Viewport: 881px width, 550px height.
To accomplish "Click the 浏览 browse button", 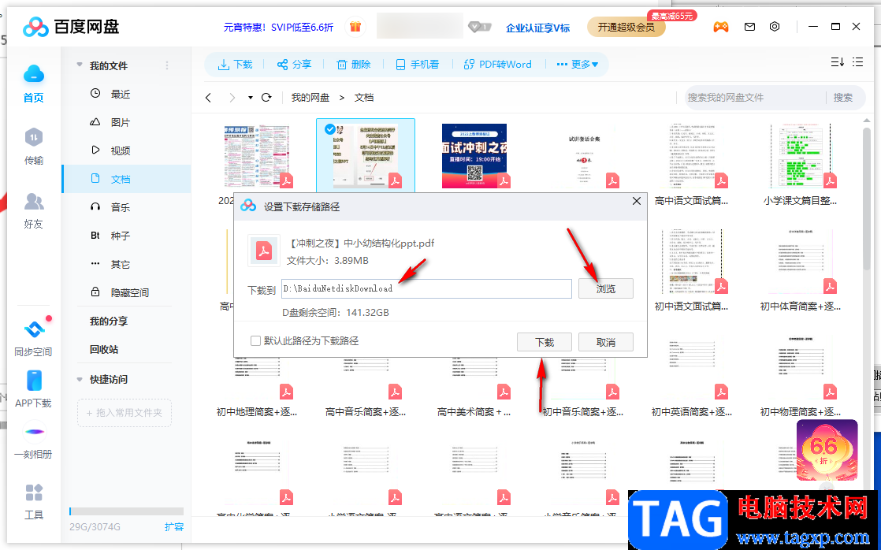I will 606,288.
